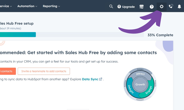Click external link icon beside Data Sync
The width and height of the screenshot is (184, 110).
101,79
